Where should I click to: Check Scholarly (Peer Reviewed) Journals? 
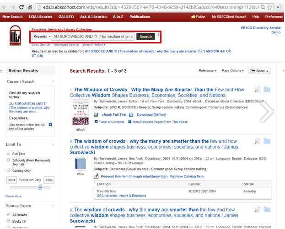pyautogui.click(x=8, y=160)
